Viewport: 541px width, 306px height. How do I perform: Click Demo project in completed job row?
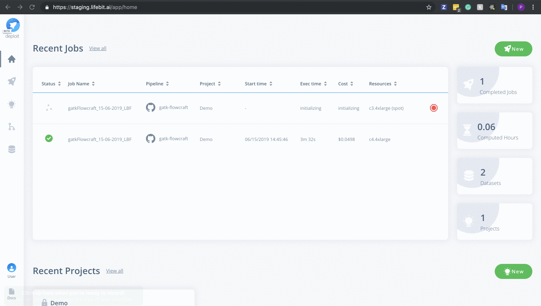pyautogui.click(x=206, y=139)
